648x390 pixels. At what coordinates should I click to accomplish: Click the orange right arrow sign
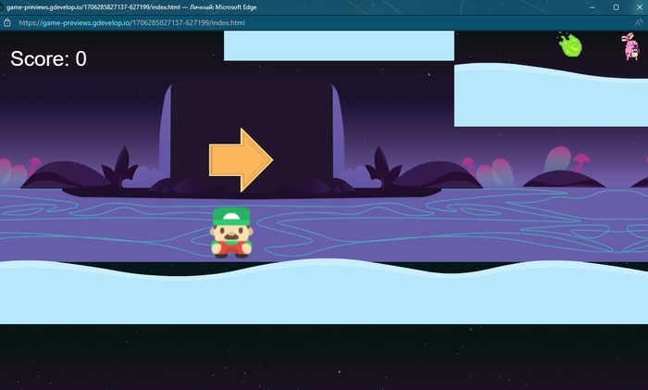[241, 159]
